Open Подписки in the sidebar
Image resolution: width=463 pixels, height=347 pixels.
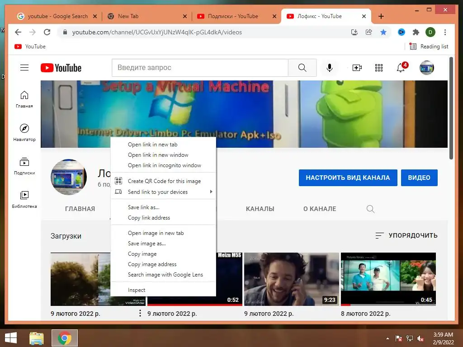(x=24, y=166)
